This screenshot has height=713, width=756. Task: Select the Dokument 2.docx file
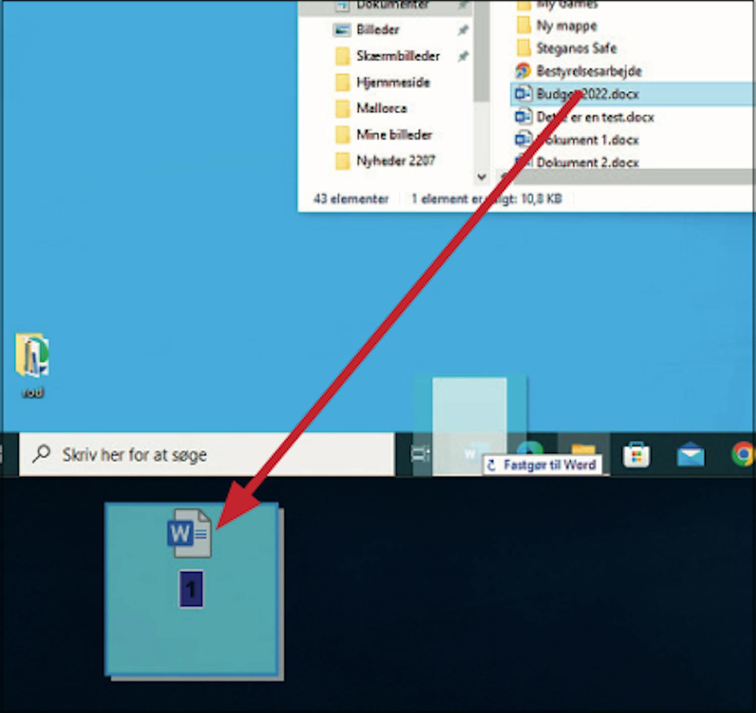(x=577, y=162)
